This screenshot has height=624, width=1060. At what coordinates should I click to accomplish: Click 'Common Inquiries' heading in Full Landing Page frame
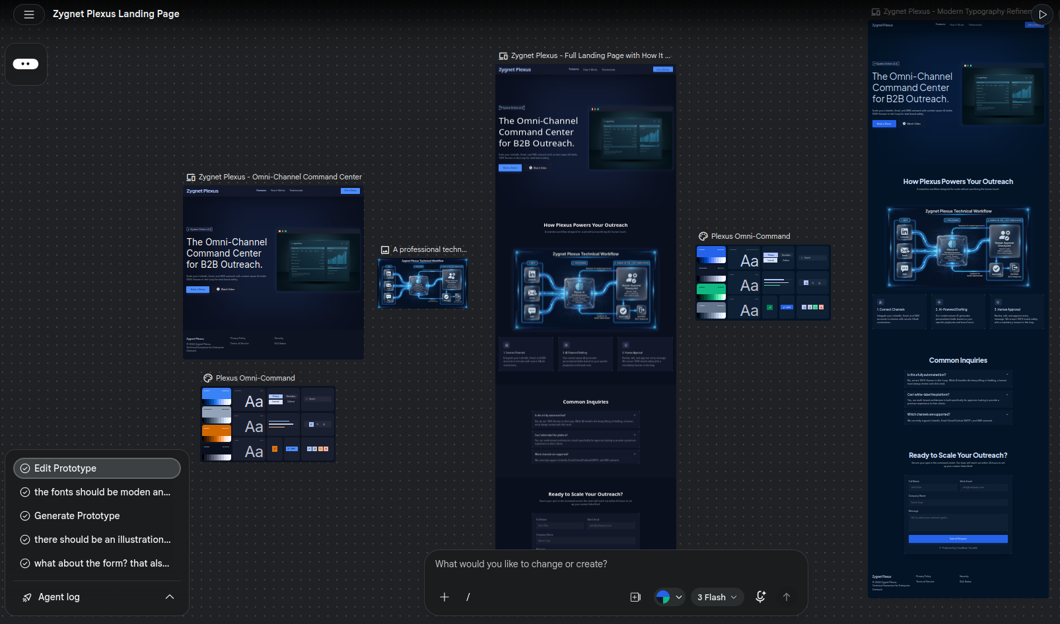[x=586, y=402]
